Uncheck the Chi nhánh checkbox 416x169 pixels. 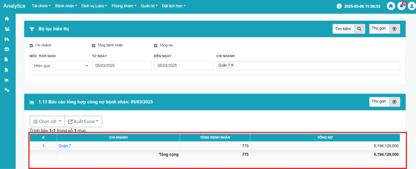click(x=32, y=45)
